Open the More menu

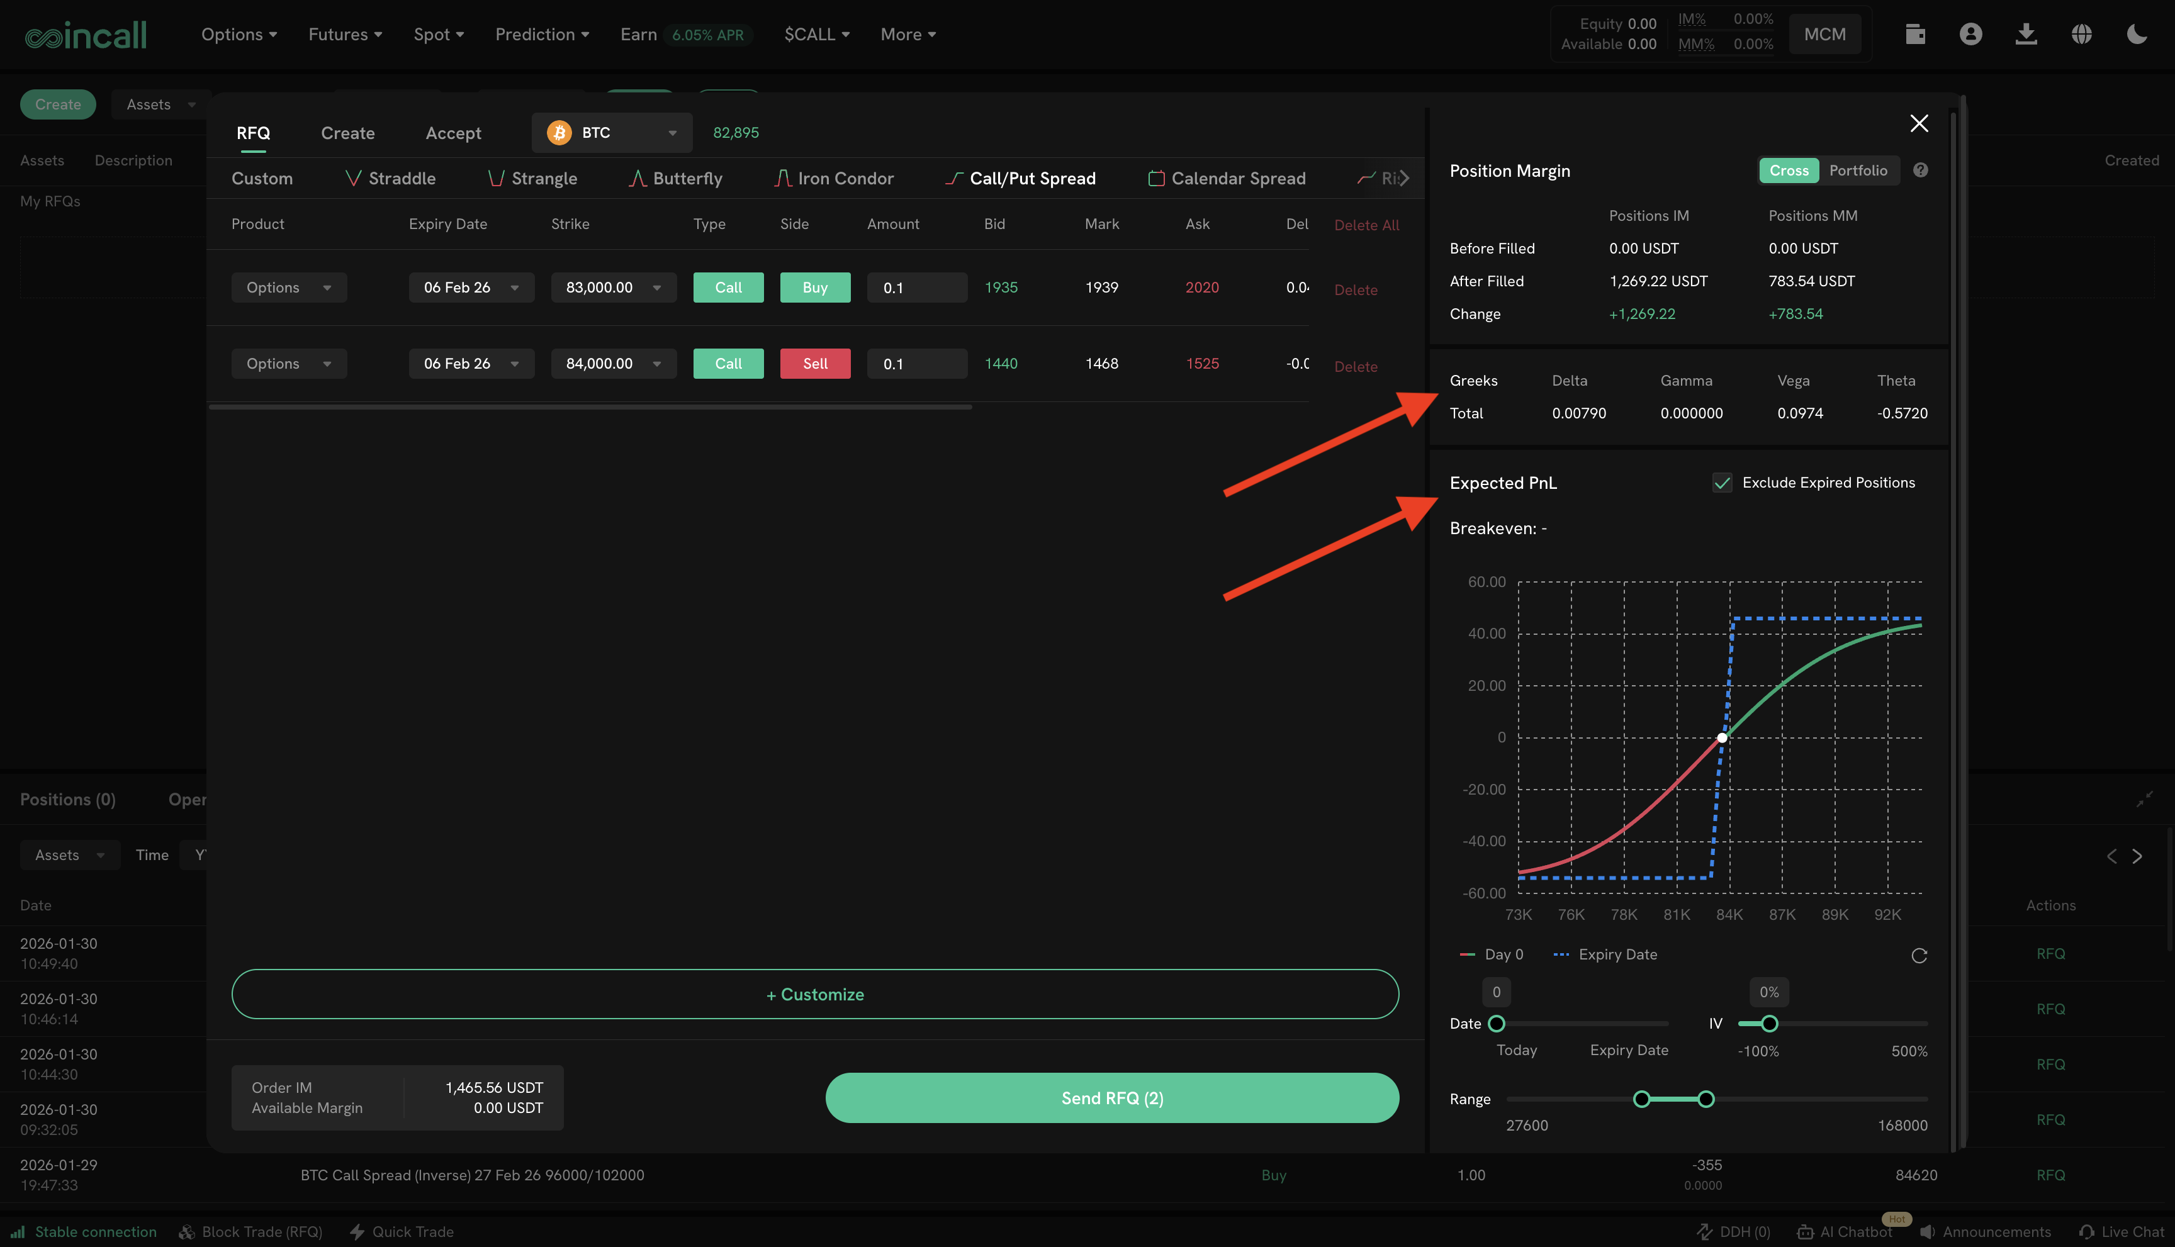tap(908, 34)
